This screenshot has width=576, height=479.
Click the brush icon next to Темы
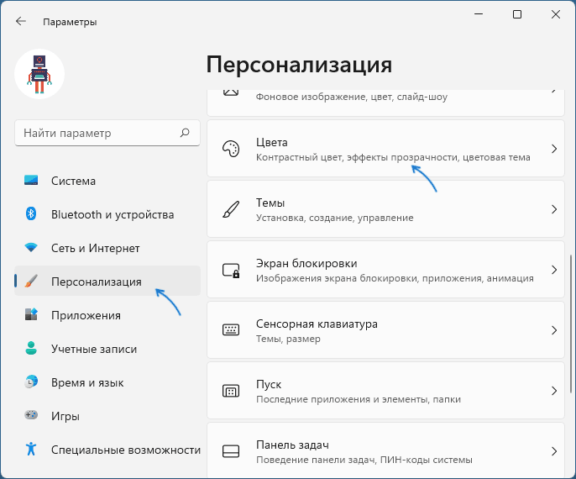[x=231, y=209]
